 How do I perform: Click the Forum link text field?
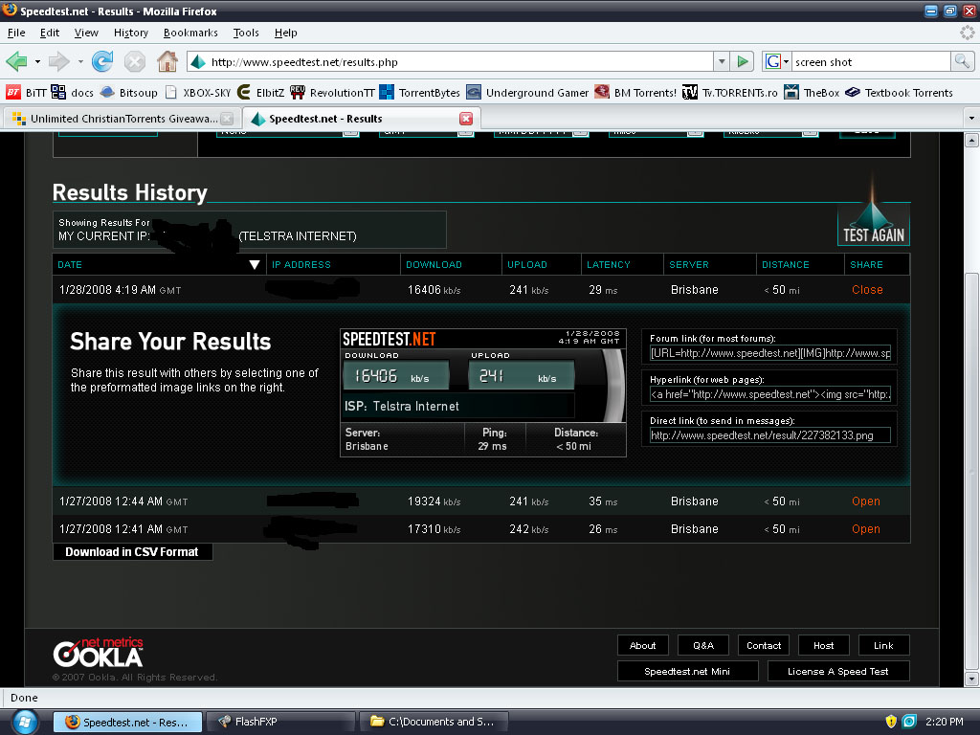pos(770,353)
